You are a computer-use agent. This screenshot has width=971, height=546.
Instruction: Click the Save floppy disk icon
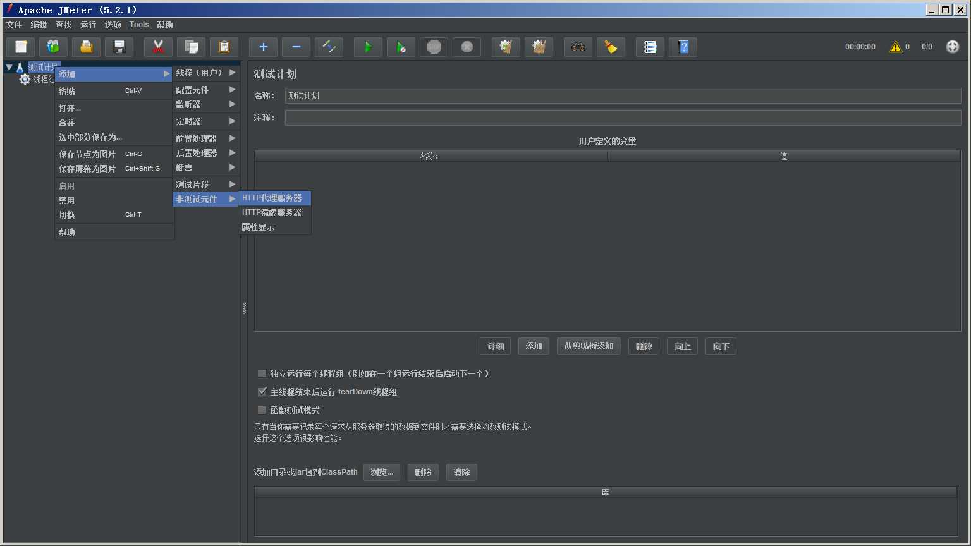[x=119, y=47]
